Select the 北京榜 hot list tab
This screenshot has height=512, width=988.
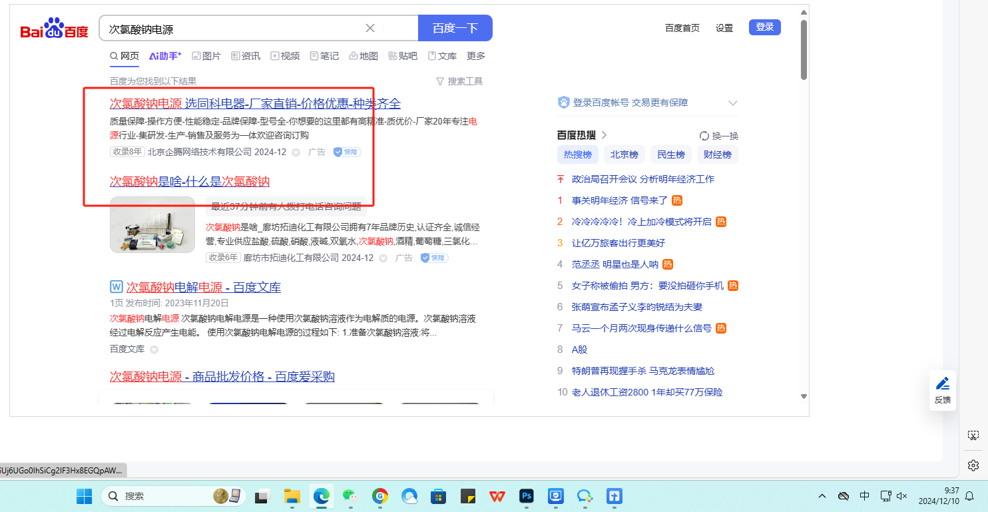click(x=624, y=154)
